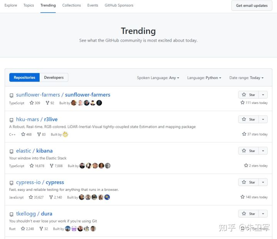This screenshot has width=277, height=239.
Task: Open first contributor avatar of kibana
Action: click(x=82, y=165)
